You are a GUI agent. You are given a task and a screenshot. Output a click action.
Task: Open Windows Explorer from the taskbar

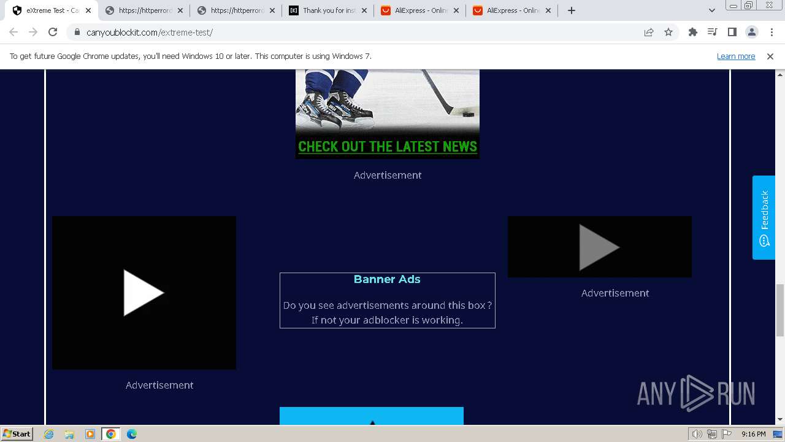[69, 434]
